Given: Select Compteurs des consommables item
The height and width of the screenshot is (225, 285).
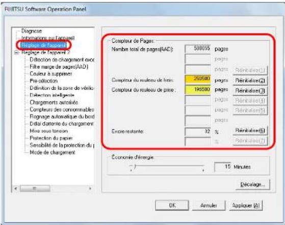Looking at the screenshot, I should [62, 109].
